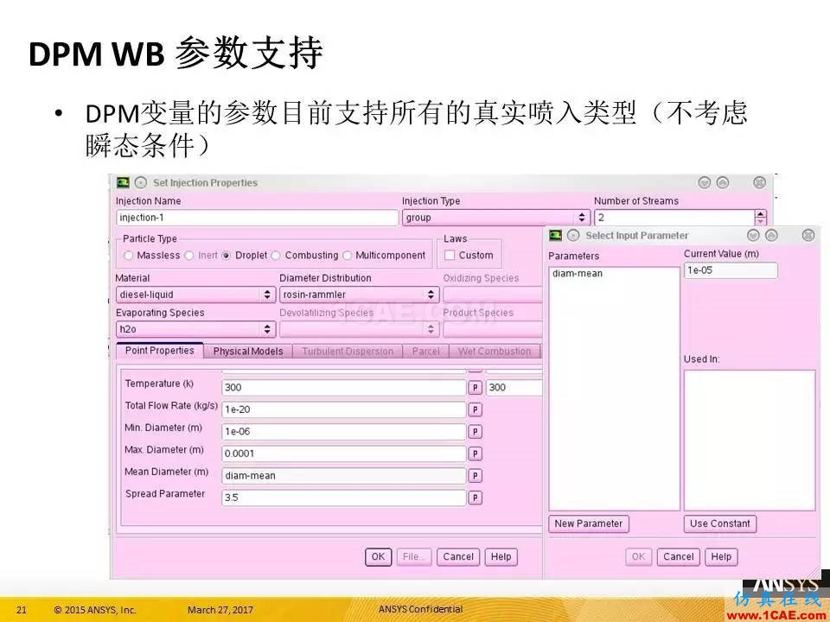This screenshot has height=622, width=830.
Task: Maximize Select Input Parameter using up-arrow icon
Action: click(x=771, y=235)
